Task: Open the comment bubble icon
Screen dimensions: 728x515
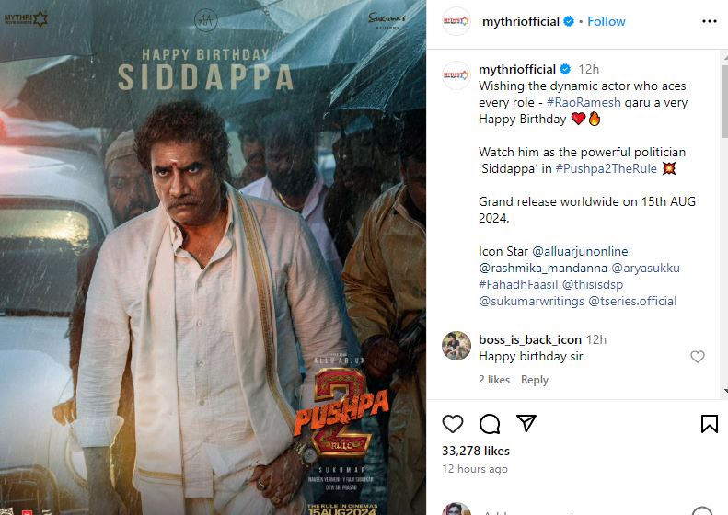Action: pyautogui.click(x=490, y=424)
